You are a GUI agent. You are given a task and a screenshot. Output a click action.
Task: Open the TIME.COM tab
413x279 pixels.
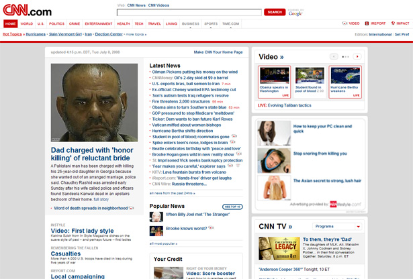tap(231, 23)
